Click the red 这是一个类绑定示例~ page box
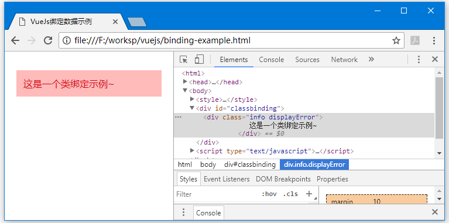Image resolution: width=449 pixels, height=223 pixels. 89,83
